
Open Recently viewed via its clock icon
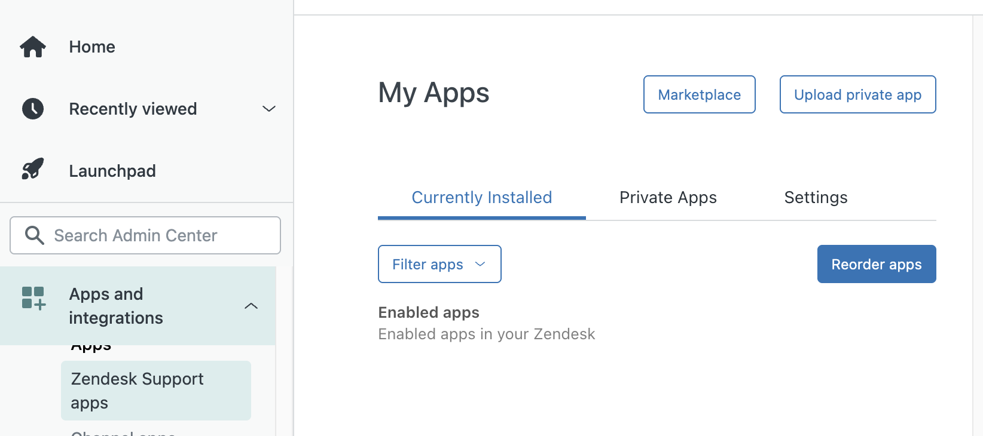tap(32, 109)
